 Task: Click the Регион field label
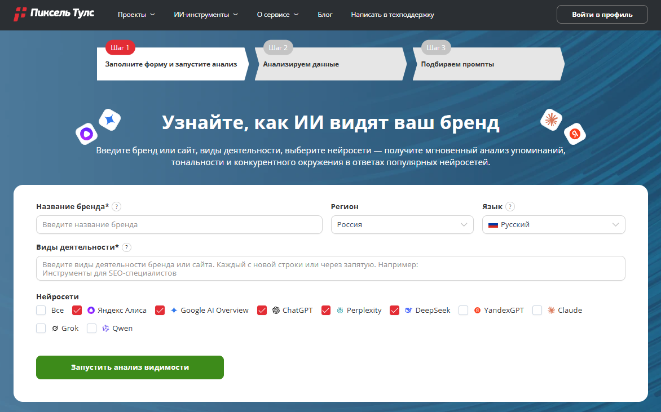[x=345, y=206]
